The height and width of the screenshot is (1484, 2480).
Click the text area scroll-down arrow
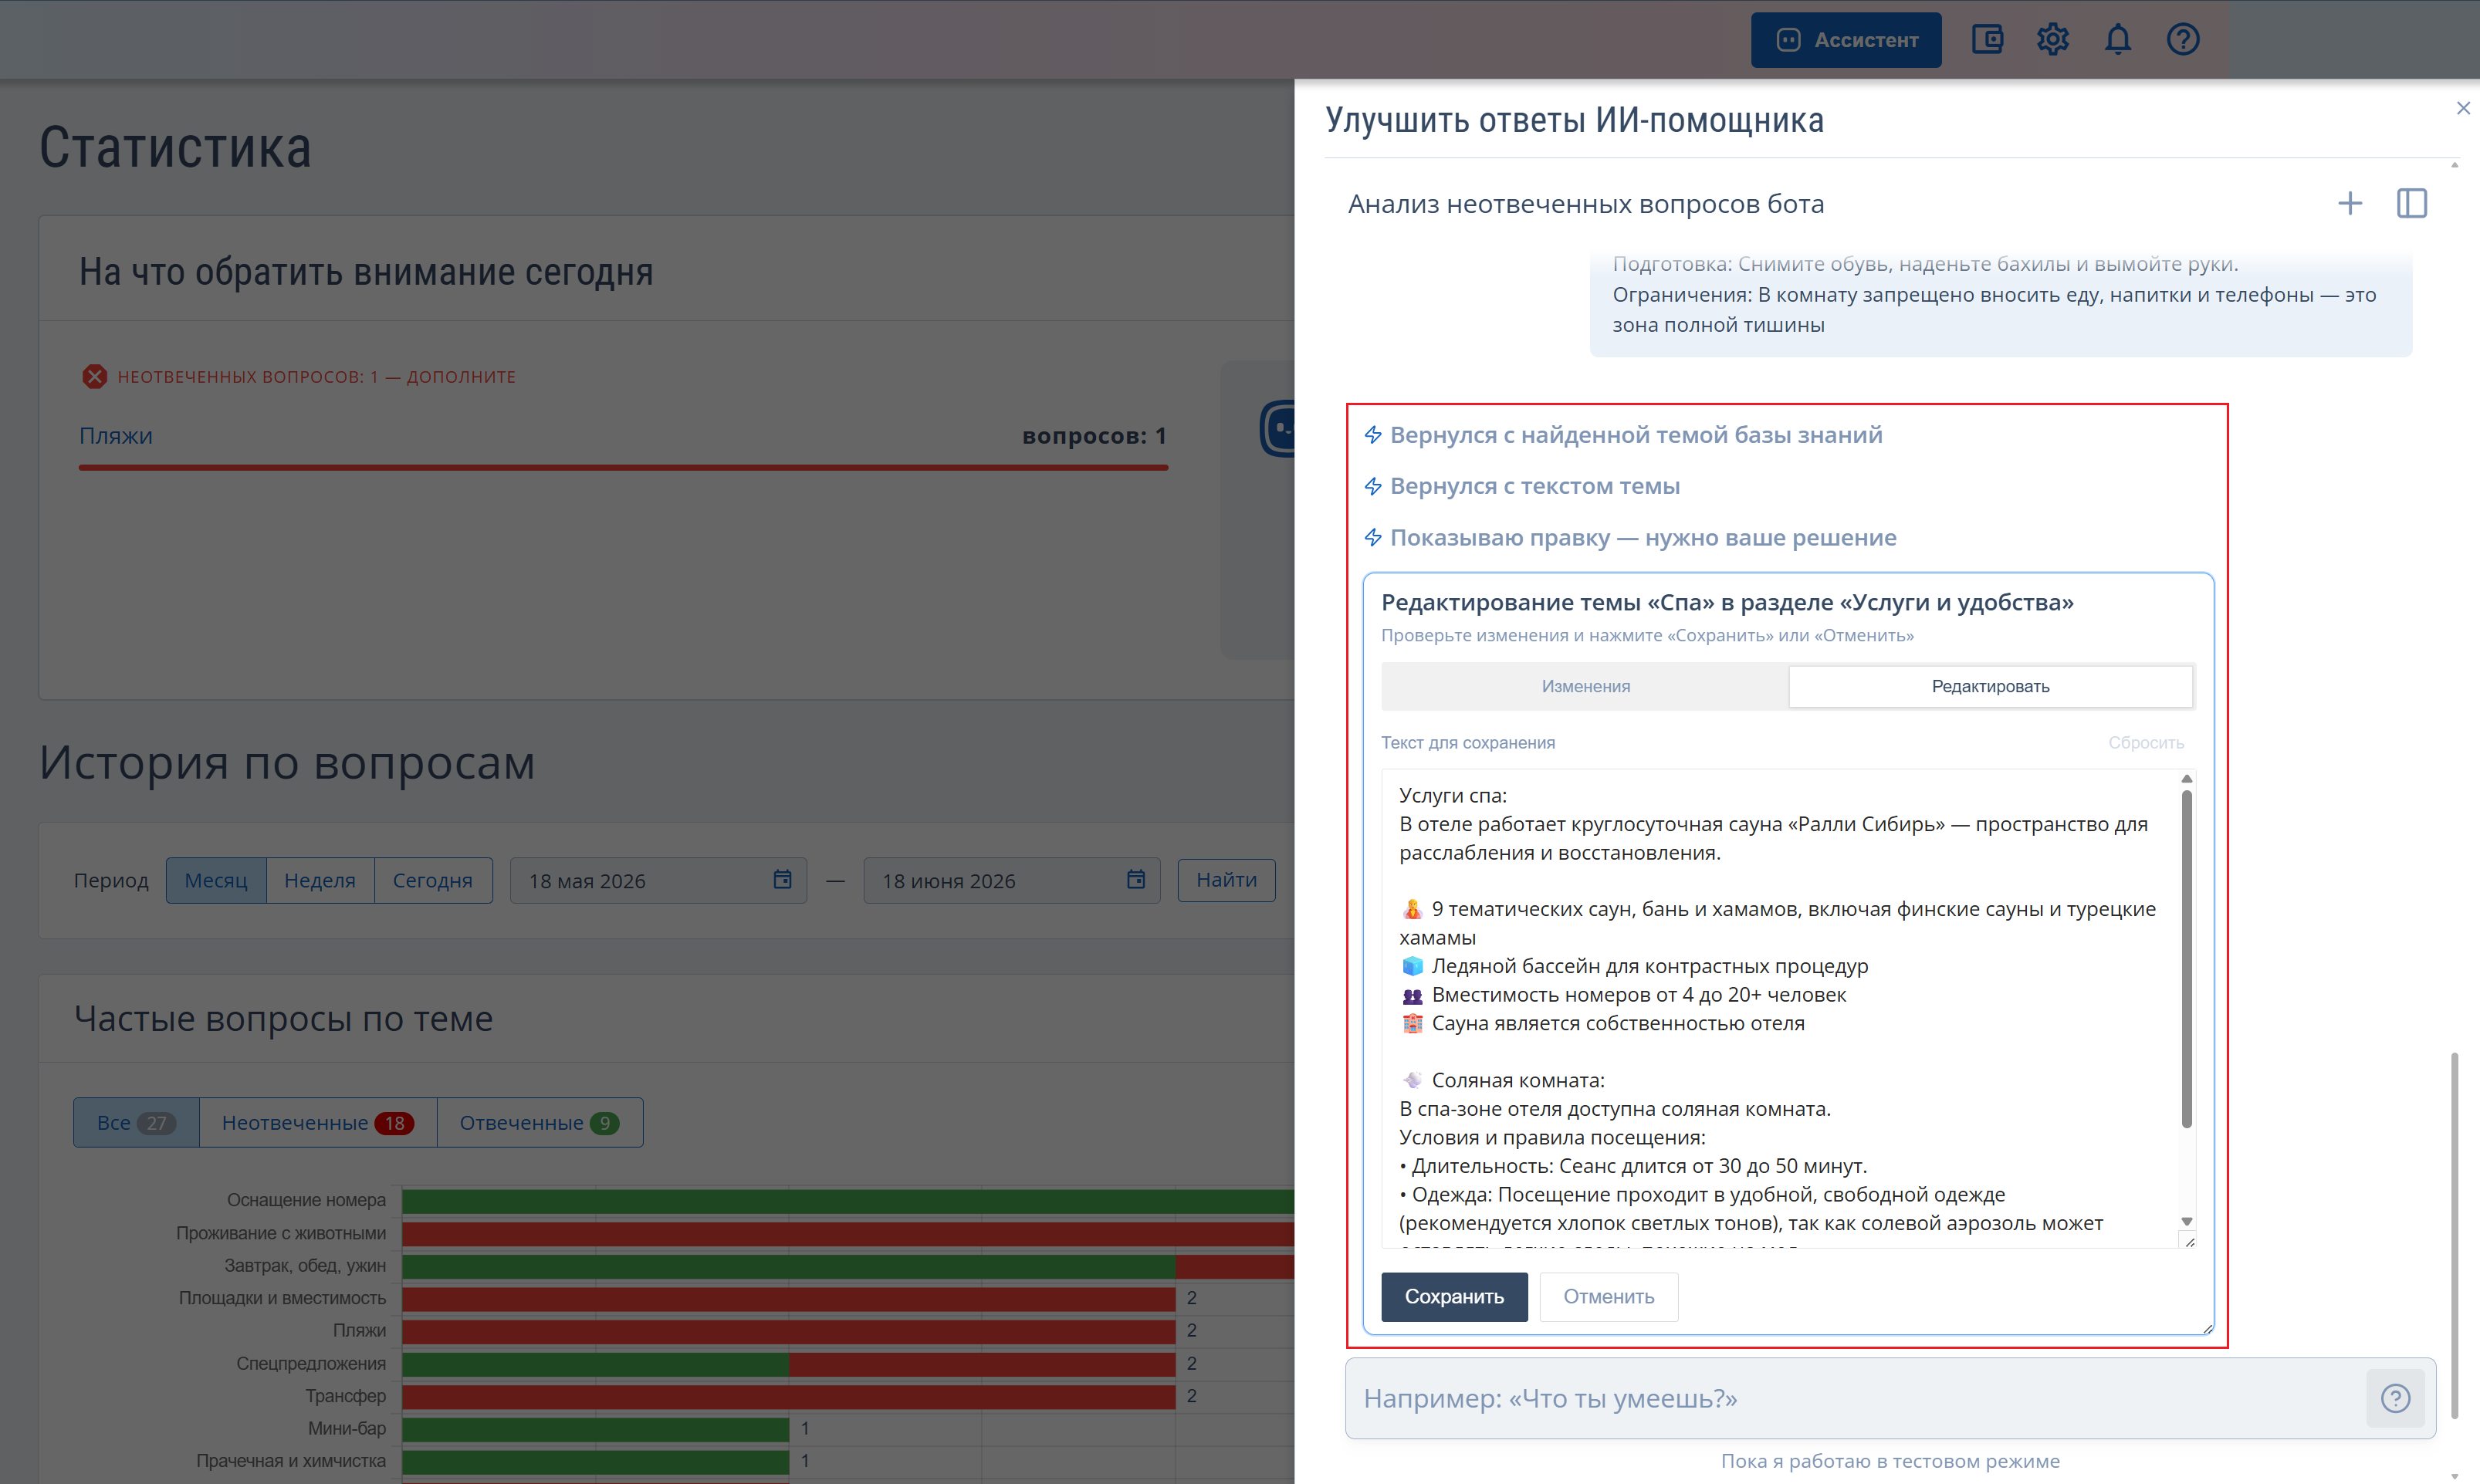click(x=2187, y=1221)
